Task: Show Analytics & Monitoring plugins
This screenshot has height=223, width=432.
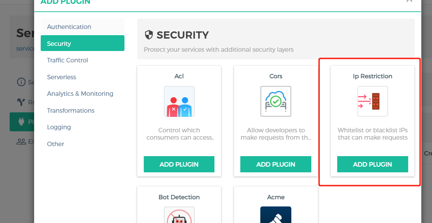Action: [x=80, y=94]
